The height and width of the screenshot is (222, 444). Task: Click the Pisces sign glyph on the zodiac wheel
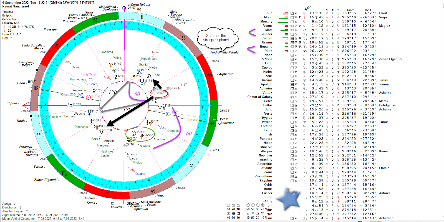[212, 123]
